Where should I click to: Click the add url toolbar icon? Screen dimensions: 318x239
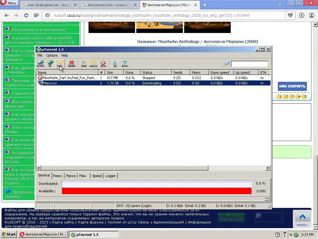point(50,63)
